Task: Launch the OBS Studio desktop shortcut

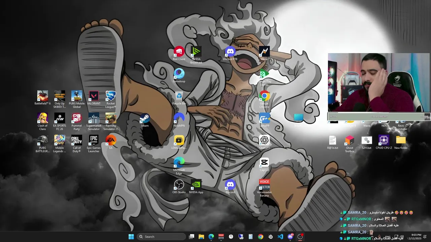Action: coord(179,187)
